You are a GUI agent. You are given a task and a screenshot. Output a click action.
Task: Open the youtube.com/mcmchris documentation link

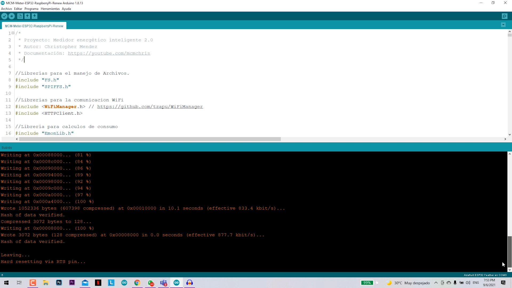point(109,53)
